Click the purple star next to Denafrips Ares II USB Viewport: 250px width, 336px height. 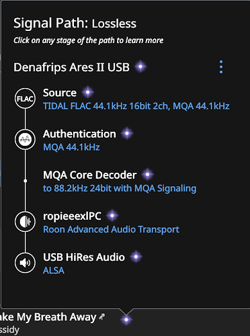tap(140, 67)
